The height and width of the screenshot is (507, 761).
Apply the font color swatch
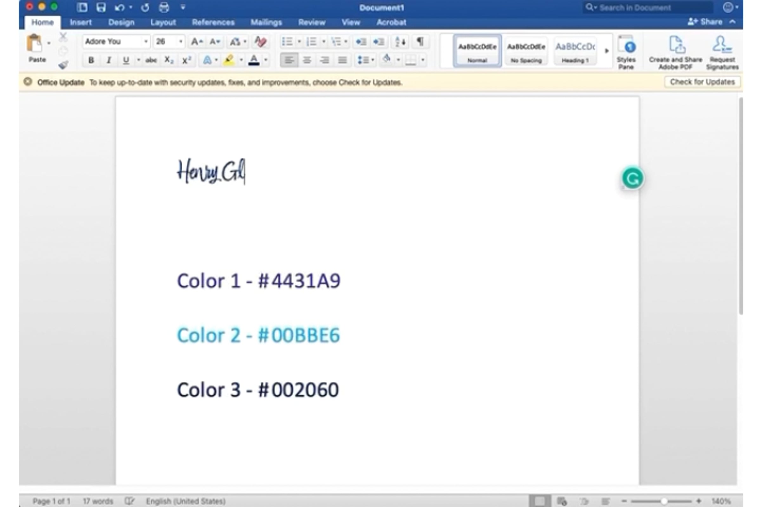(x=254, y=60)
